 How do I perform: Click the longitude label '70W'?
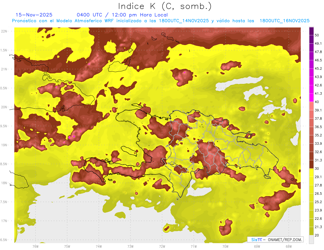click(225, 246)
